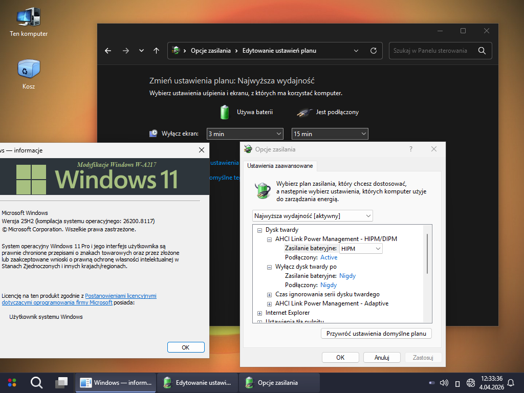524x393 pixels.
Task: Switch to Edytowanie ustawień taskbar window
Action: click(x=198, y=382)
